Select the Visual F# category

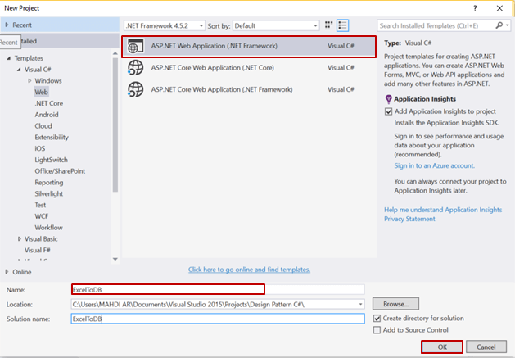click(38, 250)
